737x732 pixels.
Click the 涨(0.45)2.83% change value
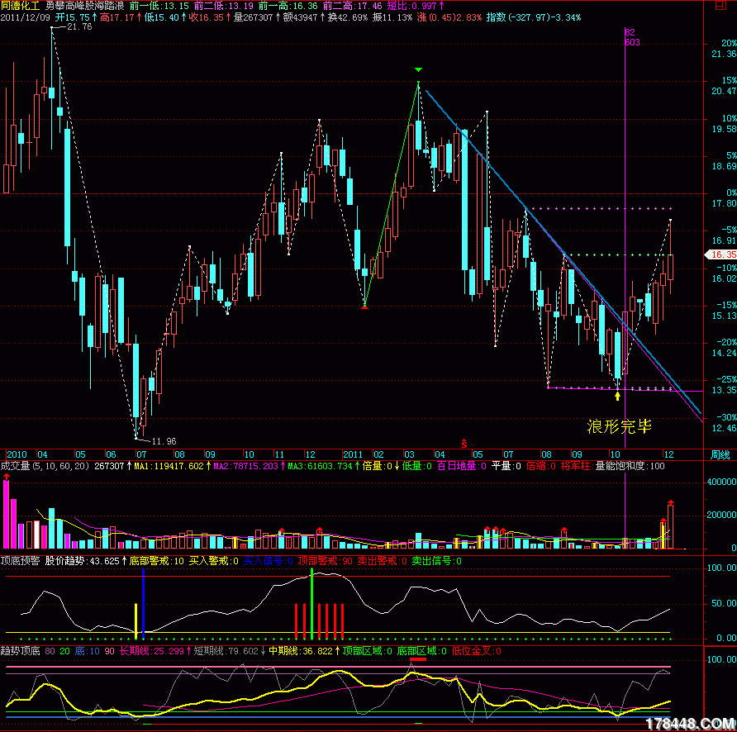449,17
